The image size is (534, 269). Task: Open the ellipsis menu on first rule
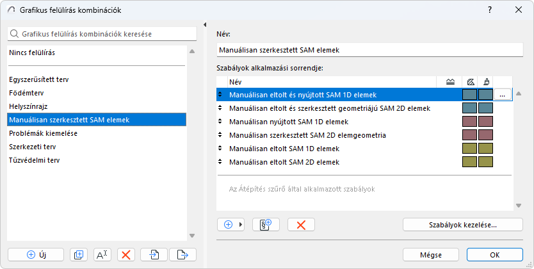tap(503, 95)
